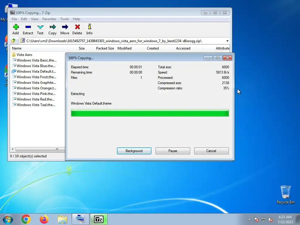This screenshot has width=300, height=225.
Task: Sort by Packed Size column header
Action: tap(101, 48)
